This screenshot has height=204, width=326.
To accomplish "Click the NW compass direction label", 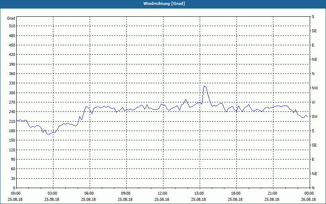I will [315, 88].
